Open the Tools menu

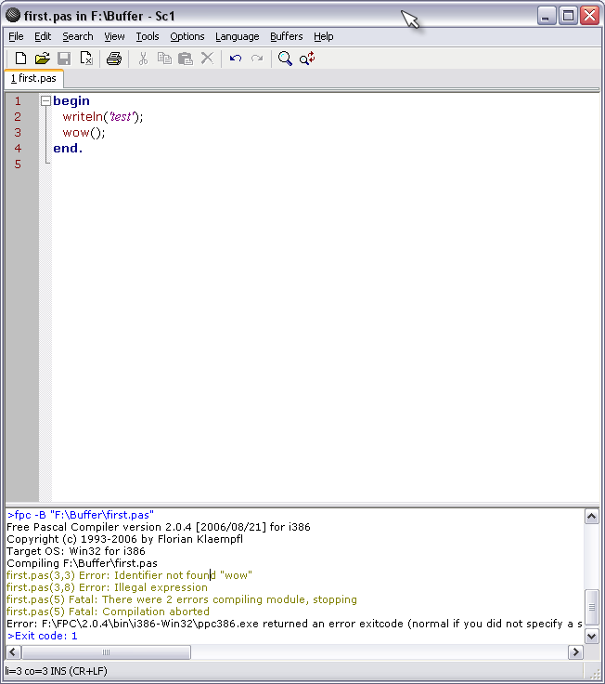[x=147, y=36]
